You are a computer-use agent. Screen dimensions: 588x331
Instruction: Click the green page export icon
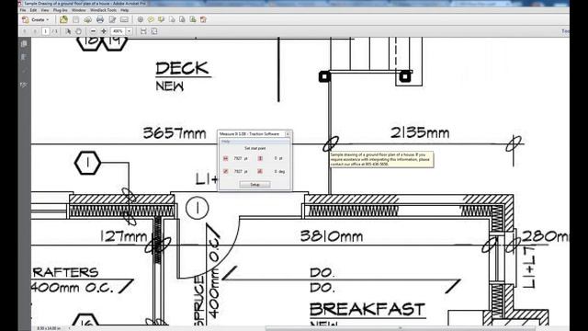pos(193,19)
